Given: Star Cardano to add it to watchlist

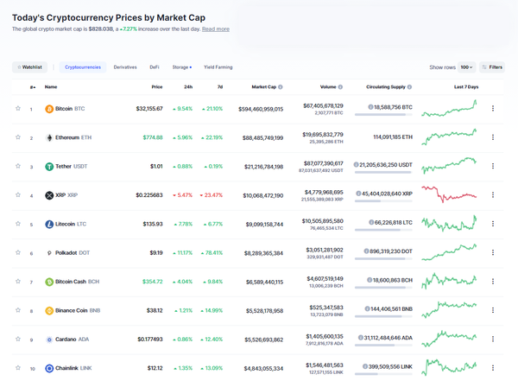Looking at the screenshot, I should click(x=18, y=339).
